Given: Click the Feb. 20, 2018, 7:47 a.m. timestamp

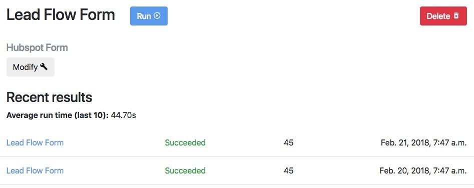Looking at the screenshot, I should (423, 170).
